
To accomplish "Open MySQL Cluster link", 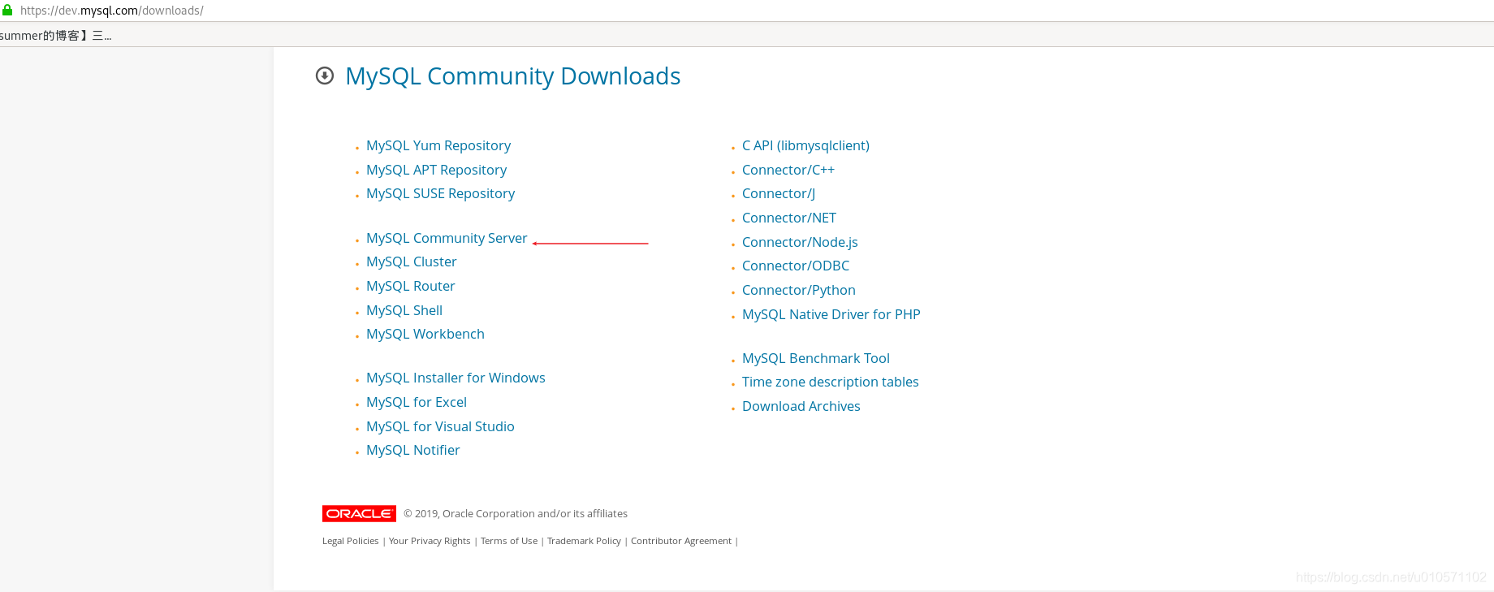I will pos(411,261).
